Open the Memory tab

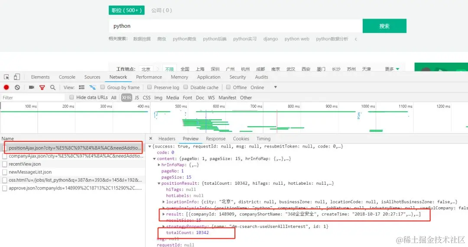(x=179, y=77)
